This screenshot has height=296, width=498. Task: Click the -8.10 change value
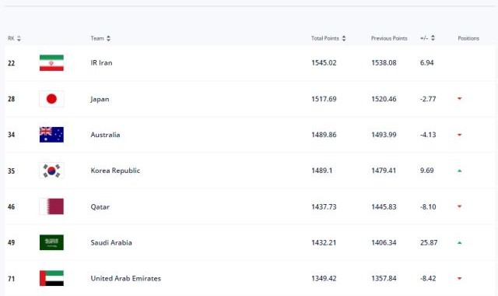(428, 206)
